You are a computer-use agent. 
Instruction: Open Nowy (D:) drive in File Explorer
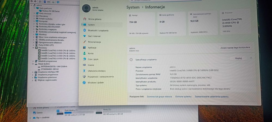(113, 112)
